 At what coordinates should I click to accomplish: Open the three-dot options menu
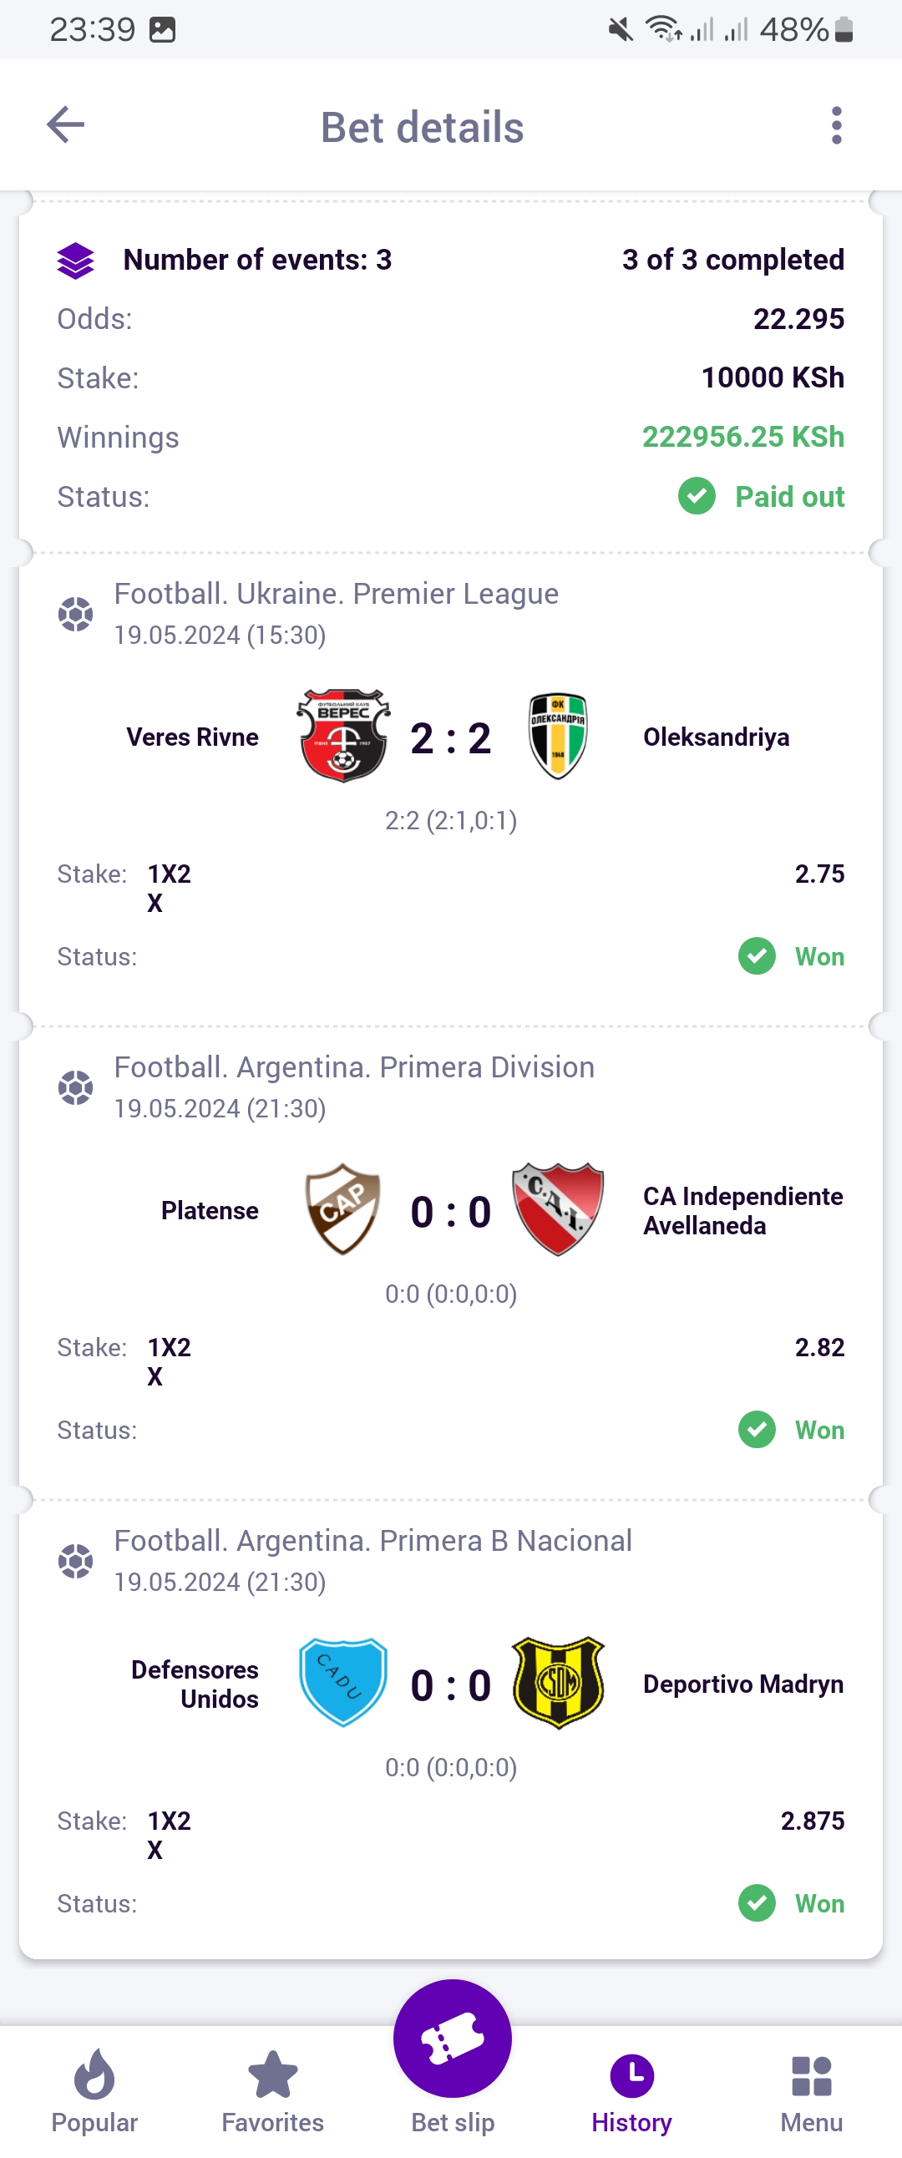click(836, 125)
